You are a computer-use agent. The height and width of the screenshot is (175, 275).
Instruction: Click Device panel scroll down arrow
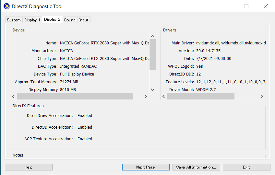tap(152, 90)
